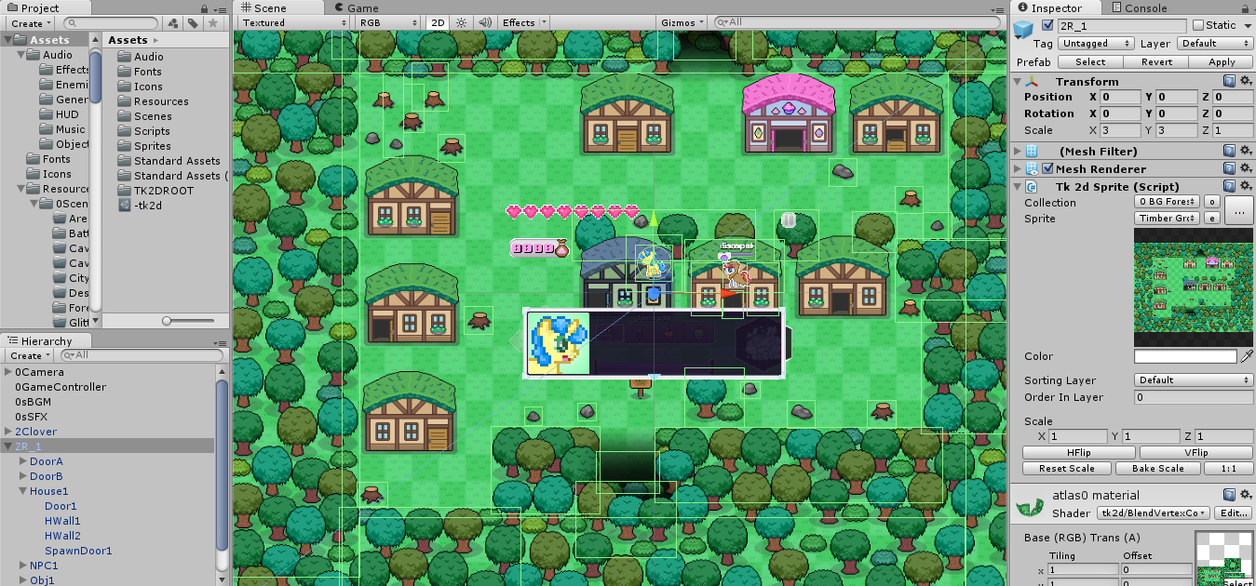Open Tk 2d Sprite help icon
Viewport: 1256px width, 586px height.
pyautogui.click(x=1229, y=186)
